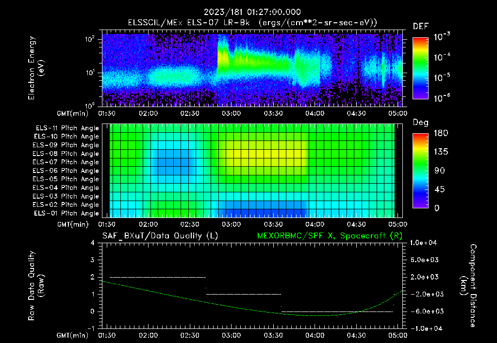Click the 05:00 time tick under the data quality plot

click(398, 335)
